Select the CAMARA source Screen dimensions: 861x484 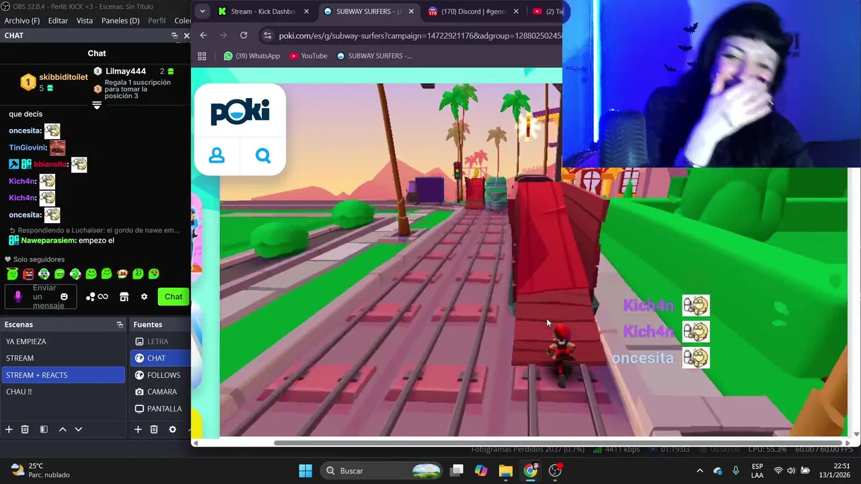tap(161, 392)
